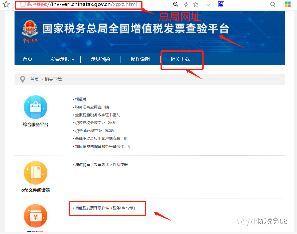Click the lightning bolt speed-mode icon
This screenshot has height=234, width=297.
(186, 4)
